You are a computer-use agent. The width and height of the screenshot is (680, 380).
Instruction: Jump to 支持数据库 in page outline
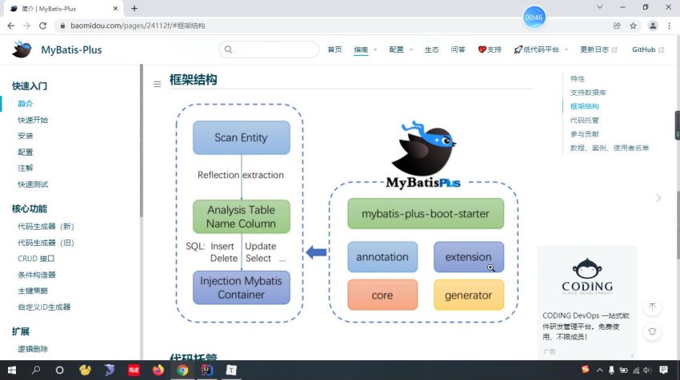tap(588, 93)
